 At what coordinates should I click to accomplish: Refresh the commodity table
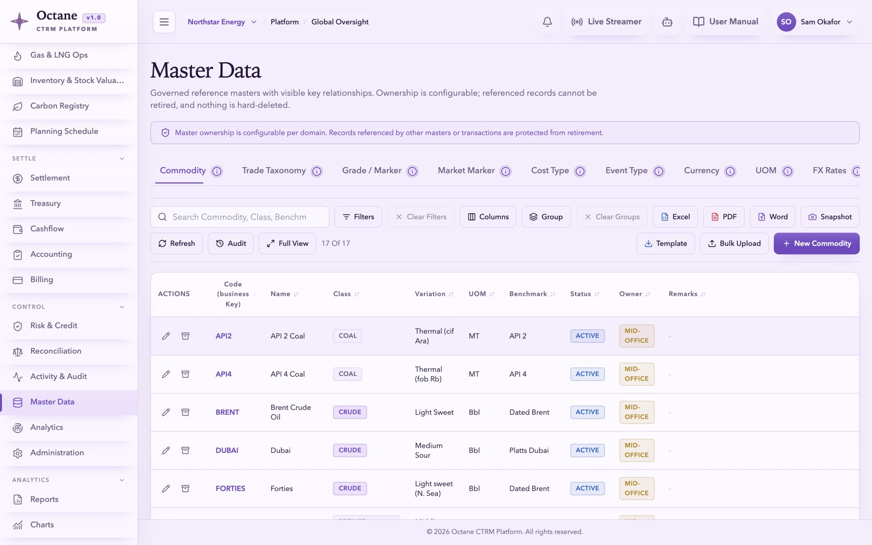(177, 244)
